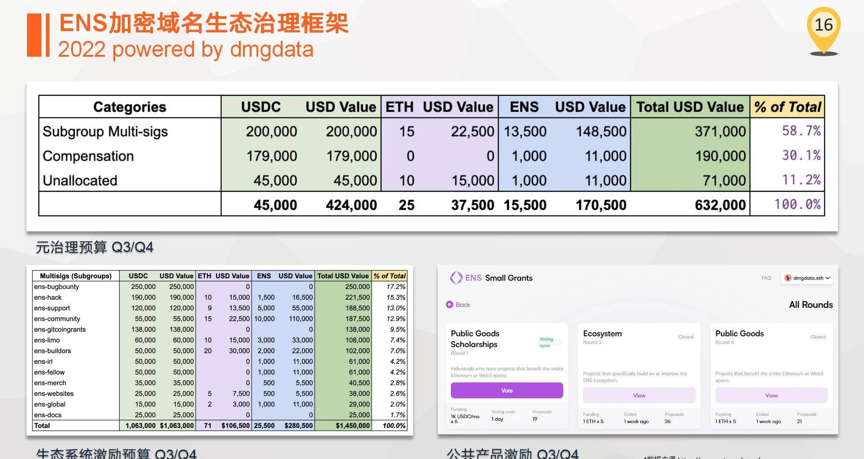Select the ens-bugbounty row

click(x=220, y=287)
